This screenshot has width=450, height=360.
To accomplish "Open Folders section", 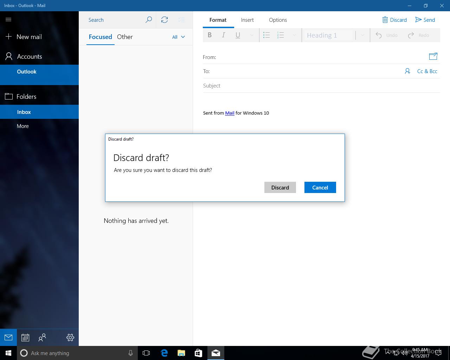I will (39, 96).
